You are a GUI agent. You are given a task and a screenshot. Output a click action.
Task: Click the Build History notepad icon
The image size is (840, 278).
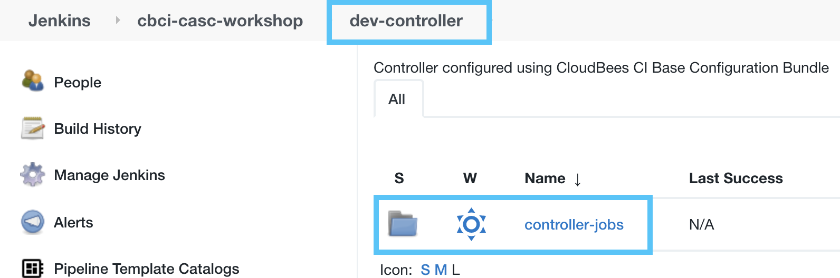pyautogui.click(x=33, y=128)
